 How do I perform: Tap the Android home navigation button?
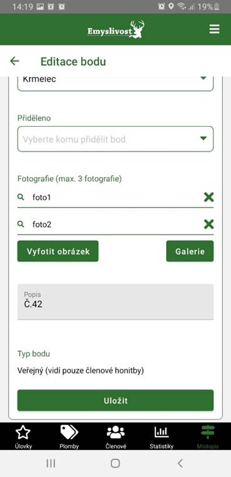pos(115,463)
